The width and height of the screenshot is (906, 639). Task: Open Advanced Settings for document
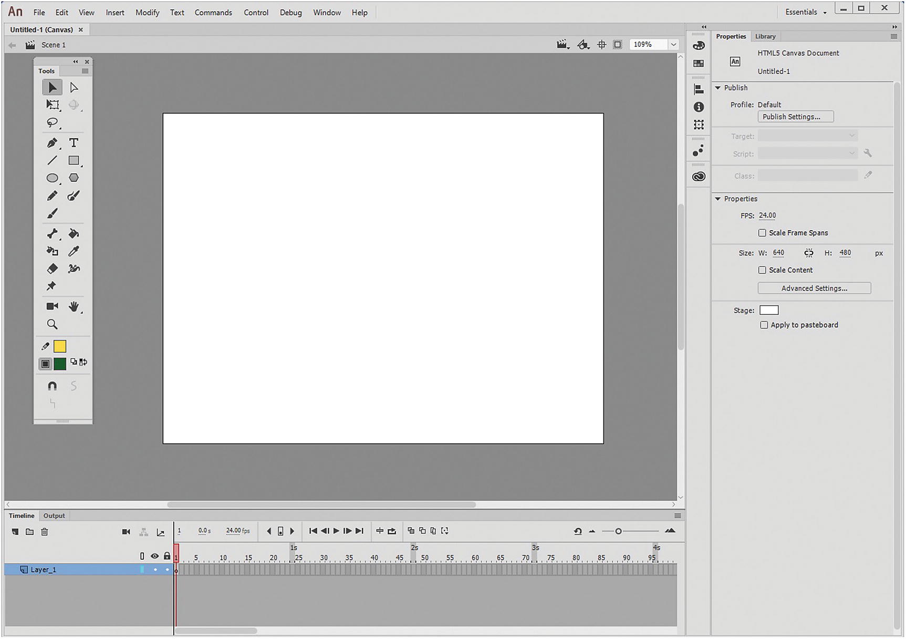(814, 288)
